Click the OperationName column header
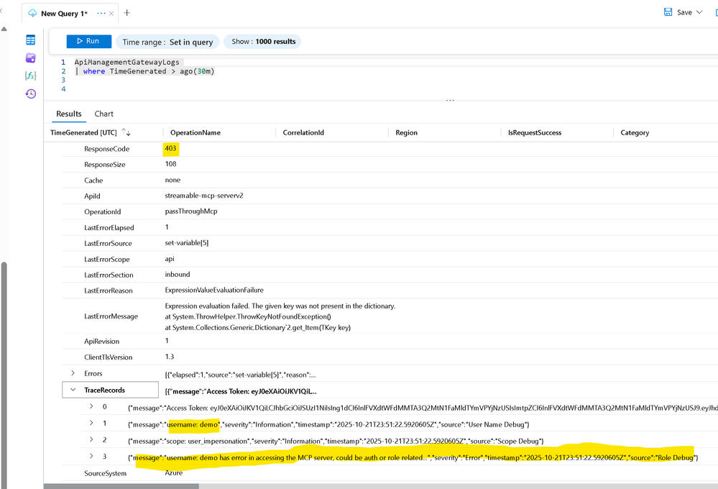 coord(195,132)
